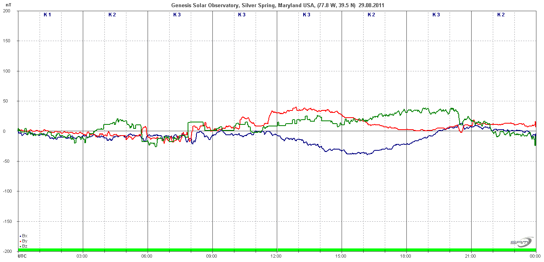Select the 12:00 time marker

277,256
